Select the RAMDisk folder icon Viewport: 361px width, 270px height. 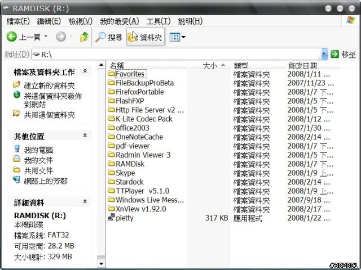[x=112, y=164]
